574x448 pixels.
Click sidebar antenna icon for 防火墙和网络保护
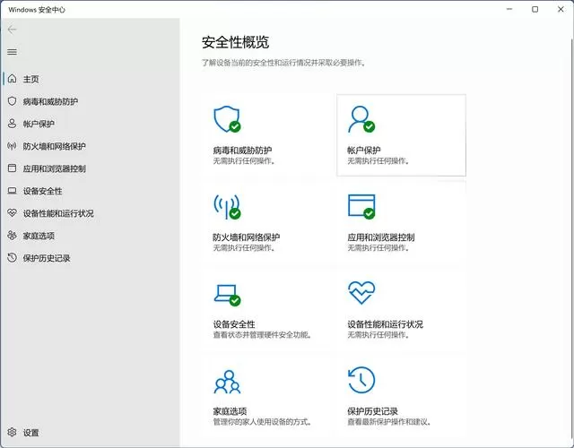coord(12,146)
